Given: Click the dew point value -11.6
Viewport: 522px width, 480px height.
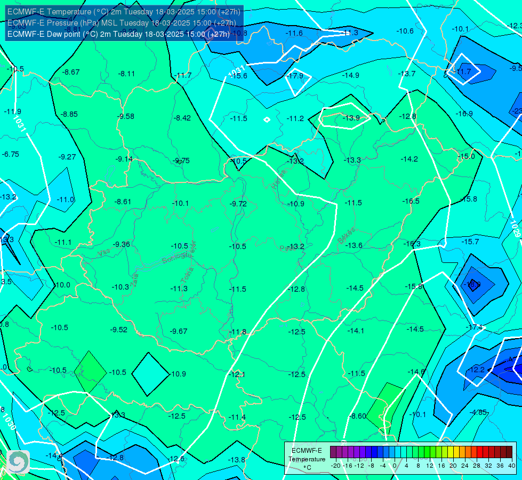Looking at the screenshot, I should point(294,33).
